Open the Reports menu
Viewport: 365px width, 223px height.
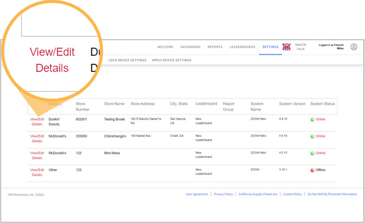(215, 47)
